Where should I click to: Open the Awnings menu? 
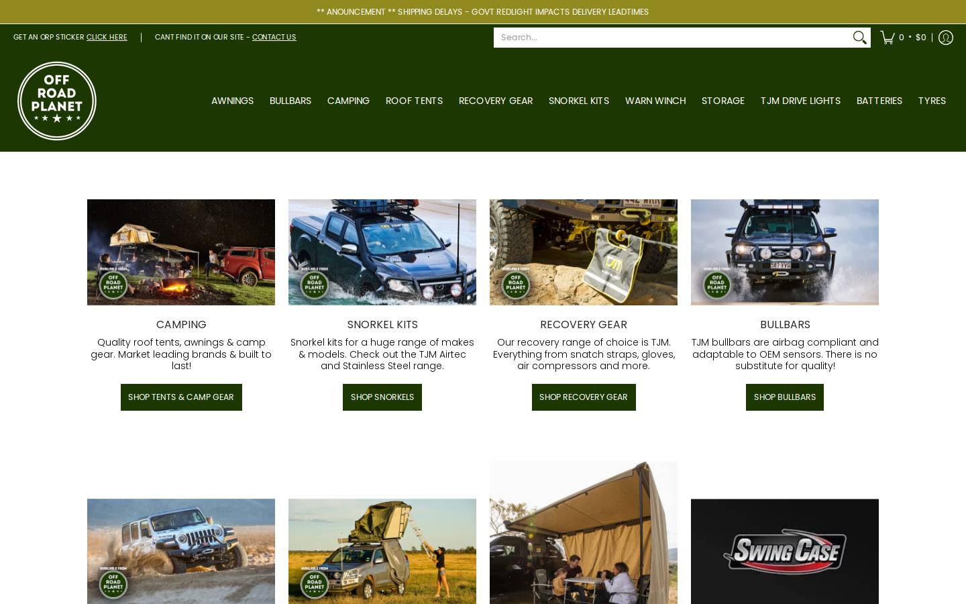point(232,101)
